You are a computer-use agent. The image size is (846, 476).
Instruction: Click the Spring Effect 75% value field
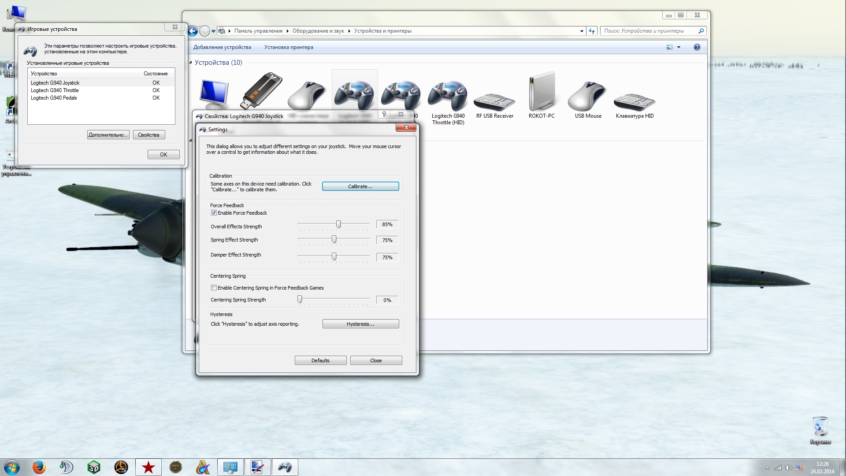pos(387,240)
